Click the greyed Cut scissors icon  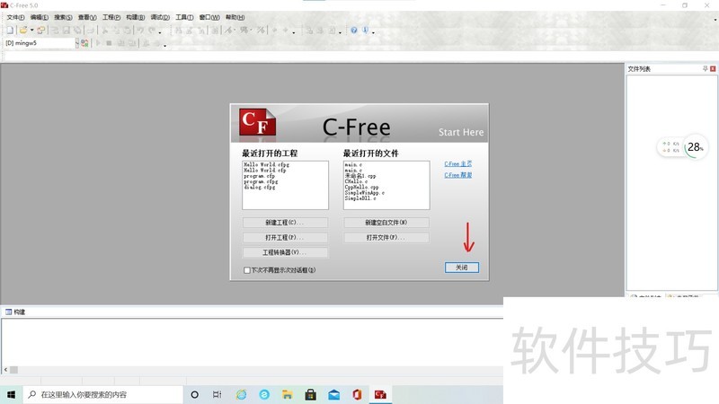[105, 31]
